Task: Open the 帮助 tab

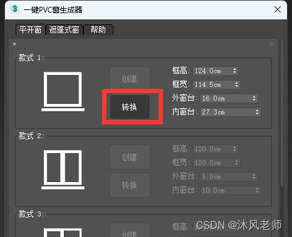Action: click(x=98, y=29)
